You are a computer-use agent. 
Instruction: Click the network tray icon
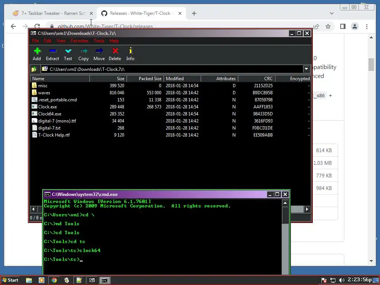coord(333,281)
